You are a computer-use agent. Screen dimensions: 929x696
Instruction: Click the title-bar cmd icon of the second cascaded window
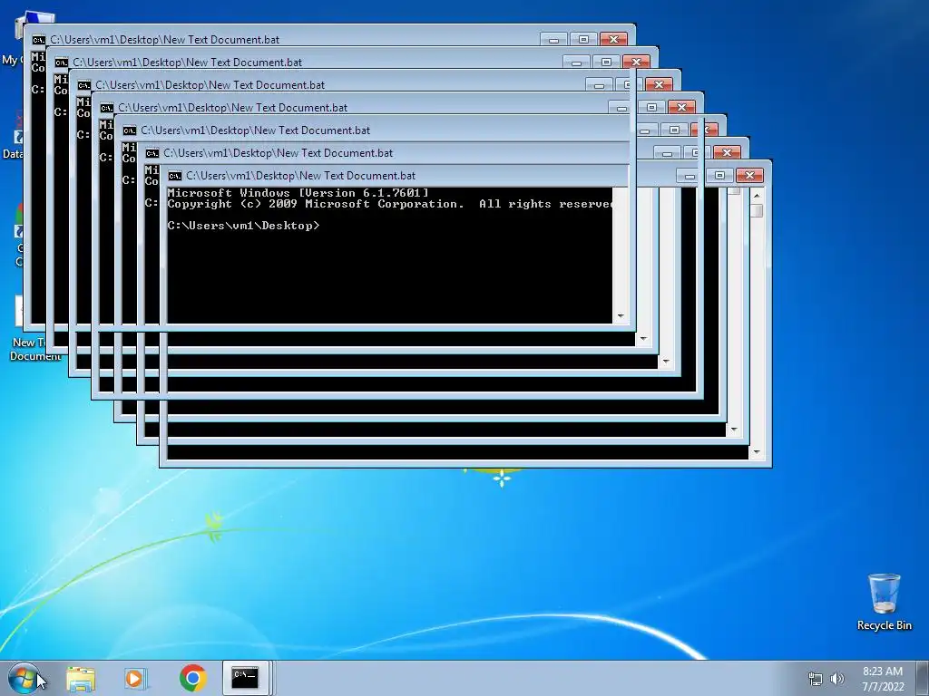pyautogui.click(x=61, y=63)
